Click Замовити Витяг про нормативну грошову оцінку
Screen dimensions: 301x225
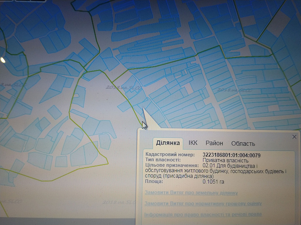[203, 203]
